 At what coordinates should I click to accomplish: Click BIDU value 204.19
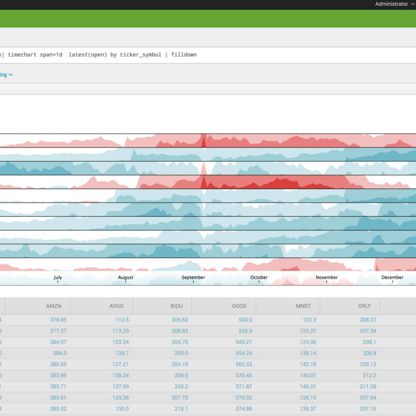coord(180,364)
